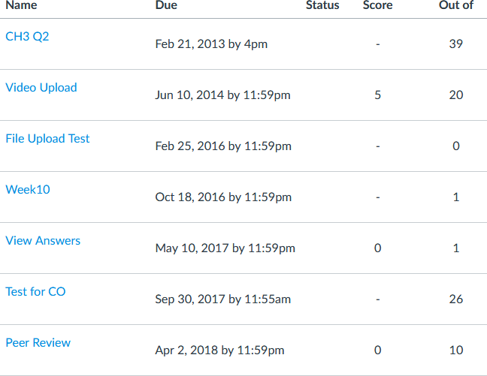Click the Status column header
487x376 pixels.
coord(322,5)
